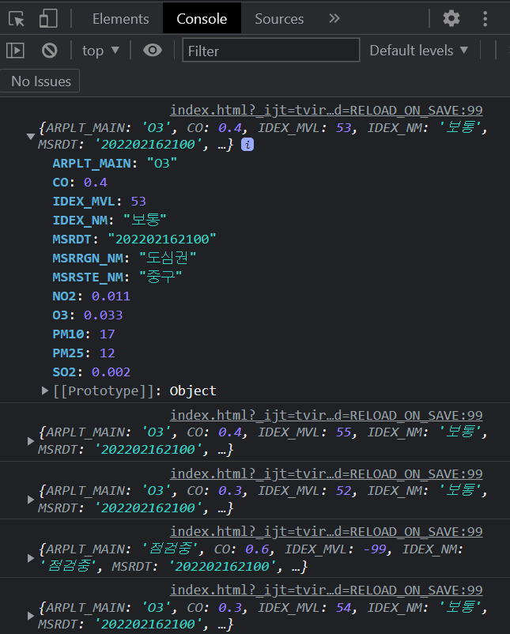Switch to the Elements tab

(x=120, y=19)
